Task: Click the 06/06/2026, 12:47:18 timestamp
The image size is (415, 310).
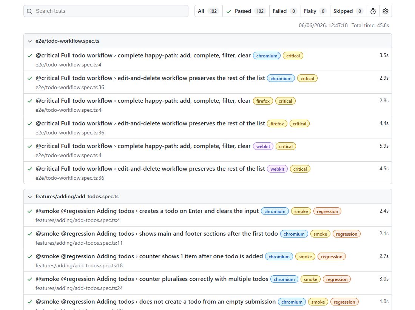Action: pyautogui.click(x=323, y=25)
